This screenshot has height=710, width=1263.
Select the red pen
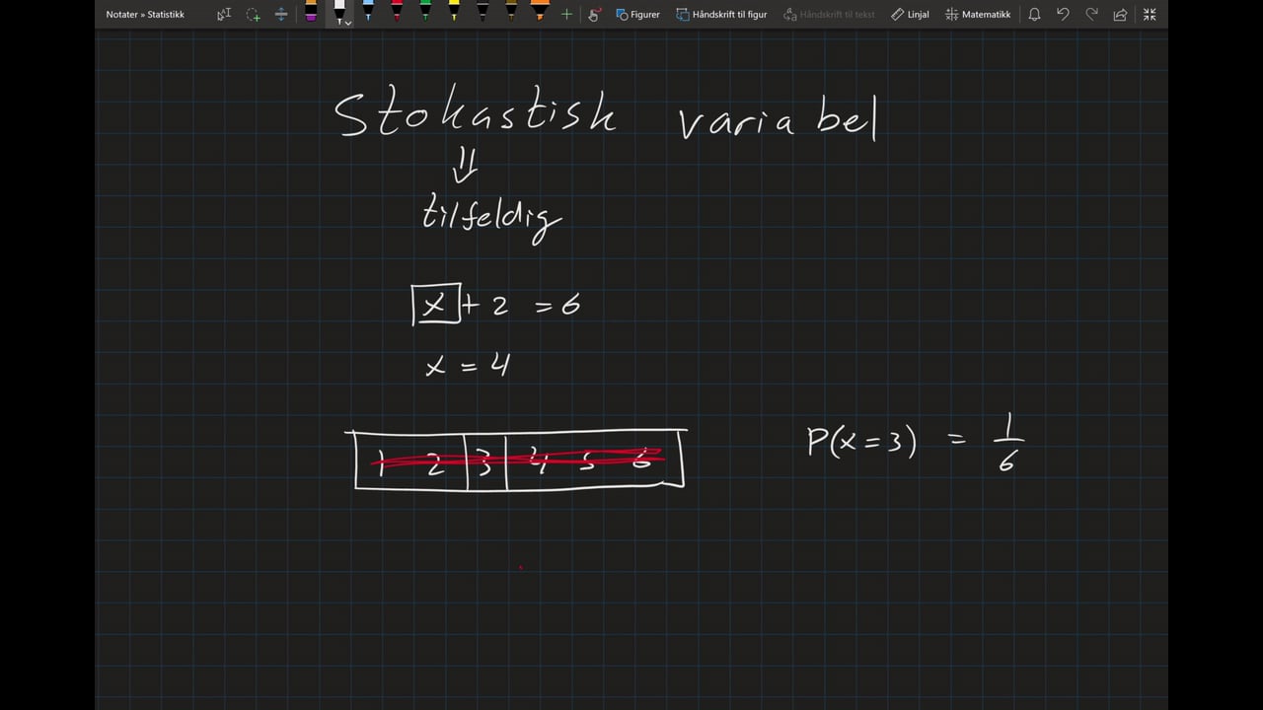point(397,12)
